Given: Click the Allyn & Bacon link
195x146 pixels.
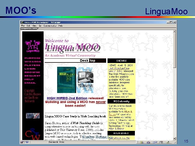Looking at the screenshot, I should click(x=120, y=113).
